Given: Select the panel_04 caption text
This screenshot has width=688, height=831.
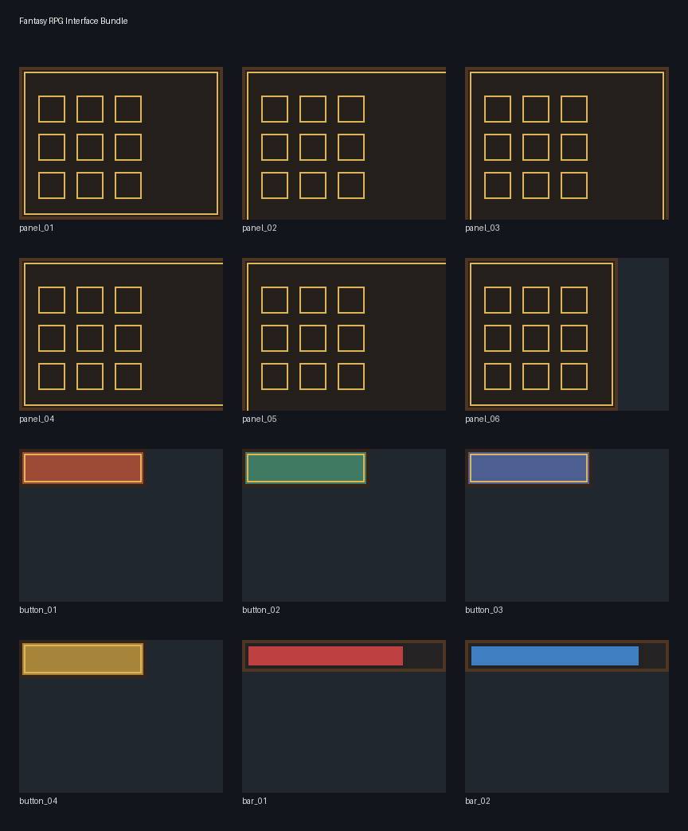Looking at the screenshot, I should coord(37,419).
